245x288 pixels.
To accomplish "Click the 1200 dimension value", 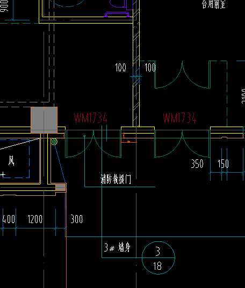I will 35,219.
